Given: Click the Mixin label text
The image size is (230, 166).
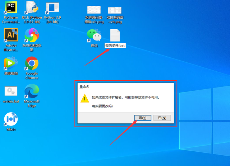Looking at the screenshot, I should [x=11, y=129].
